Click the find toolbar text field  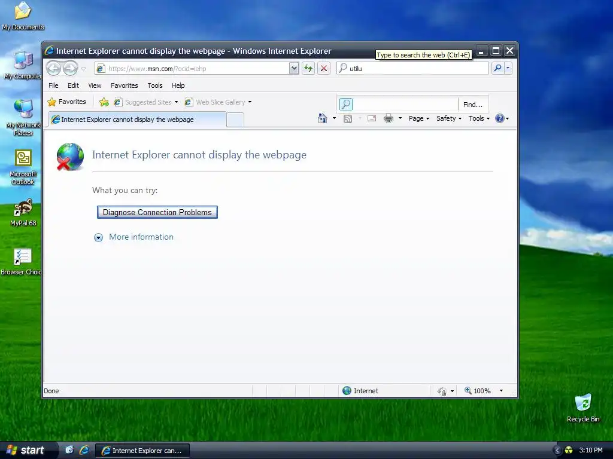[405, 104]
